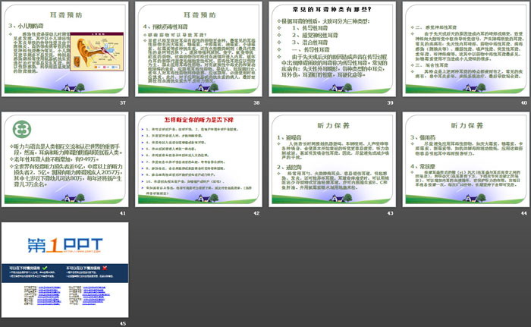This screenshot has width=531, height=327.
Task: Click slide number label 38
Action: (x=256, y=102)
